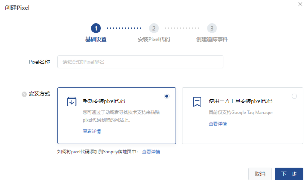This screenshot has width=307, height=182.
Task: Click step 1 circle 基础设置
Action: pos(96,28)
